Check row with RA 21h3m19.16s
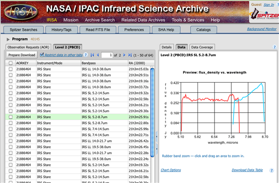The height and width of the screenshot is (183, 279). tap(11, 81)
